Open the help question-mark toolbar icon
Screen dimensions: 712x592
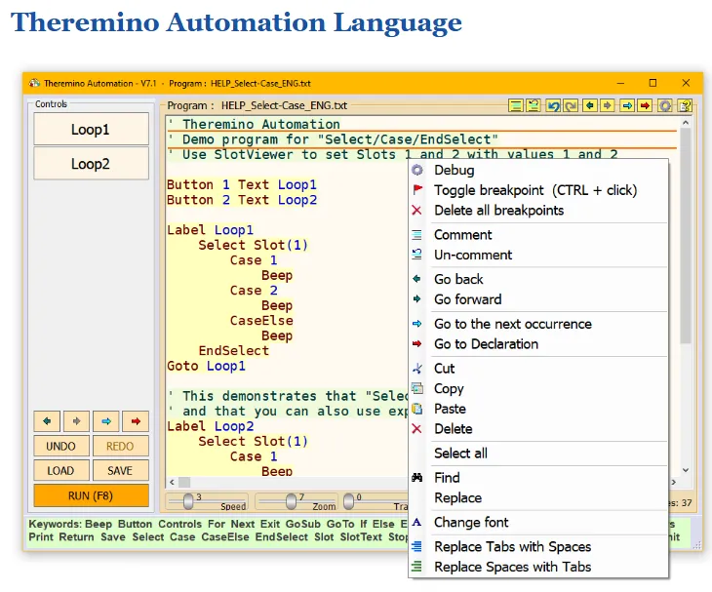coord(685,105)
